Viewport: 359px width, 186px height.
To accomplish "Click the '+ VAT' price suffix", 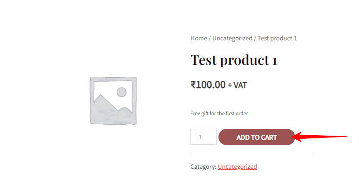I will click(237, 85).
